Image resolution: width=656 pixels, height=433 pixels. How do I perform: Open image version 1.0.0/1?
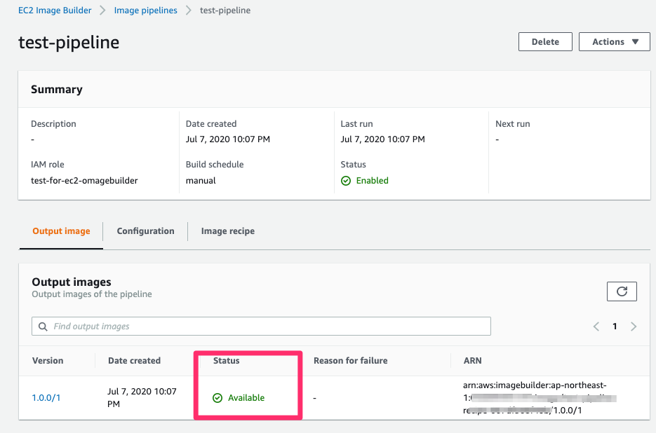point(46,398)
